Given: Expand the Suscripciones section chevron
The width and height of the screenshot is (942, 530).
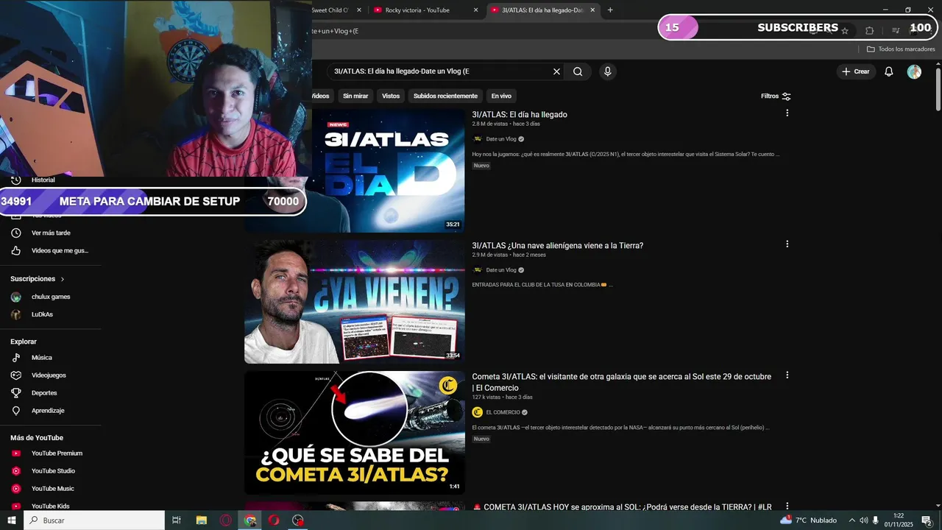Looking at the screenshot, I should coord(63,279).
